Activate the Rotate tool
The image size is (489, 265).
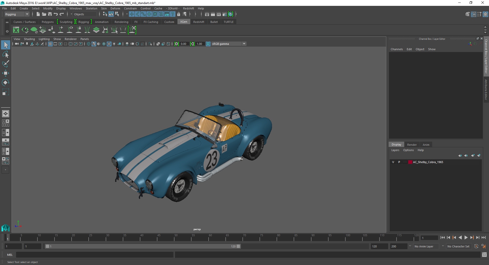tap(6, 83)
